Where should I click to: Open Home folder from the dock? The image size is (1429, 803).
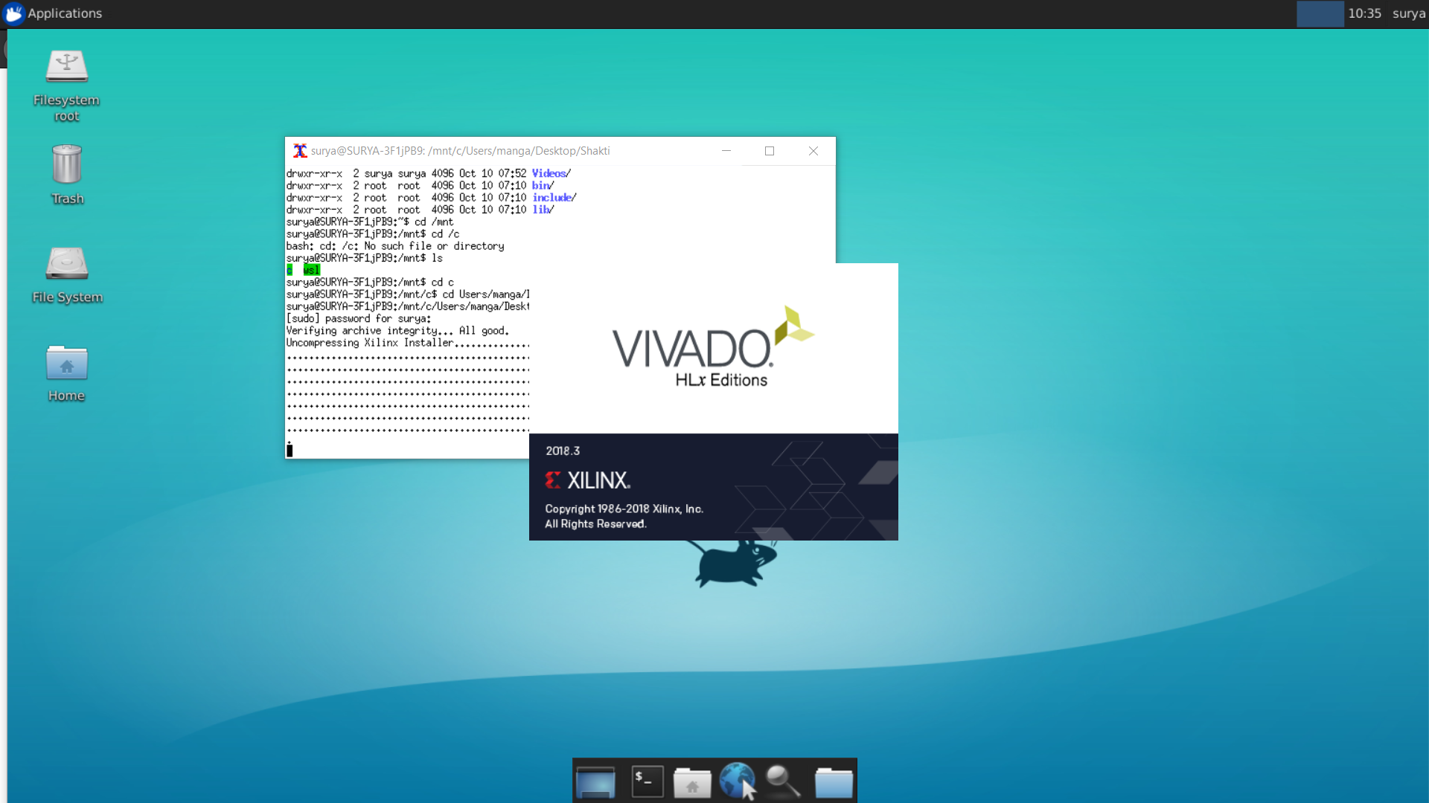pos(692,782)
